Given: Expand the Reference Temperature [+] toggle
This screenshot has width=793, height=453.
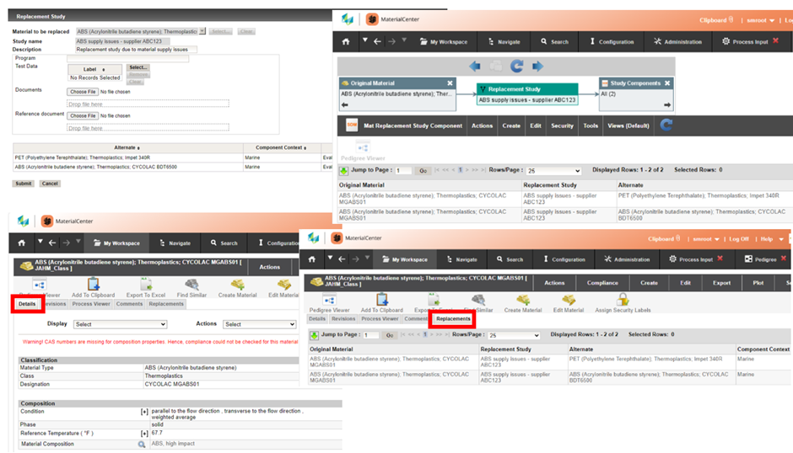Looking at the screenshot, I should [x=144, y=434].
